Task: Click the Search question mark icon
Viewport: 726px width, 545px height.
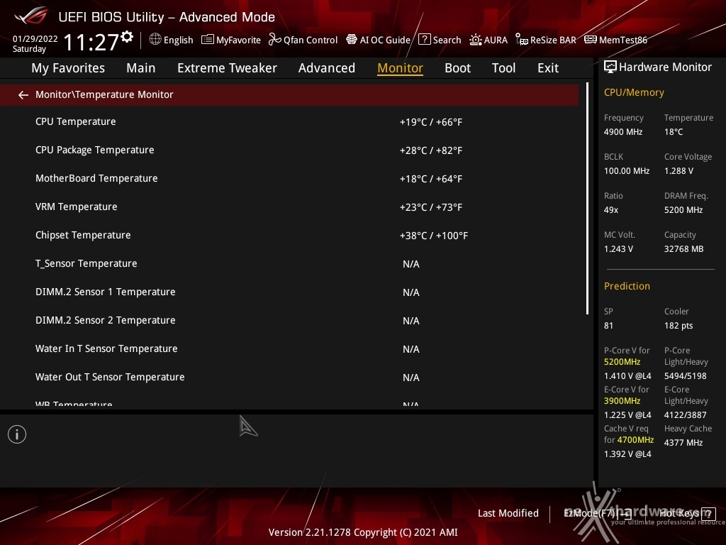Action: 424,40
